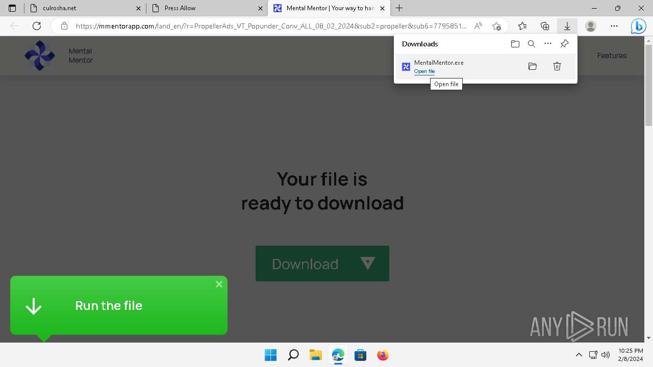Click the MentalMentor.exe file name

point(439,63)
